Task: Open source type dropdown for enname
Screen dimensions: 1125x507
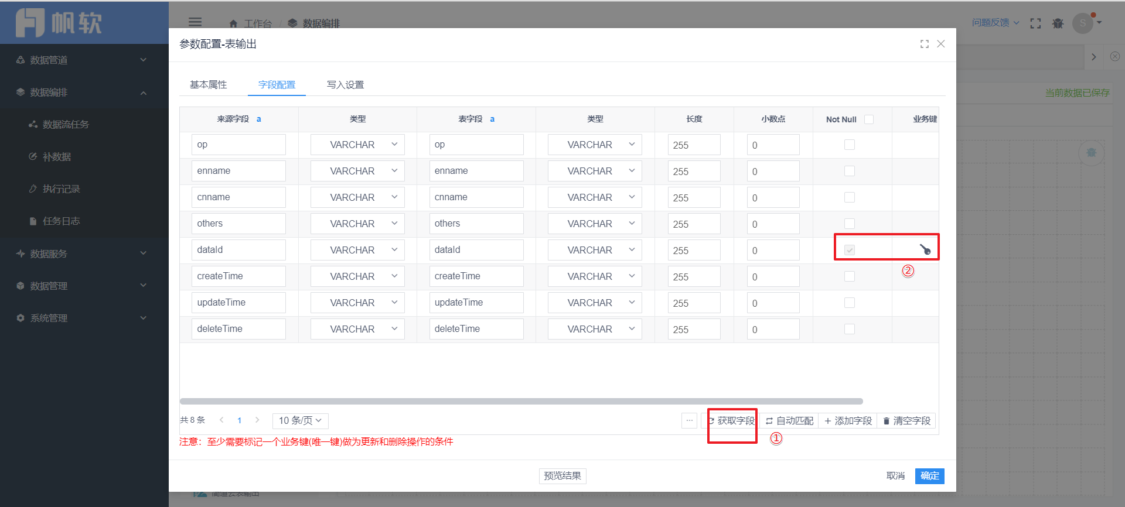Action: pyautogui.click(x=357, y=171)
